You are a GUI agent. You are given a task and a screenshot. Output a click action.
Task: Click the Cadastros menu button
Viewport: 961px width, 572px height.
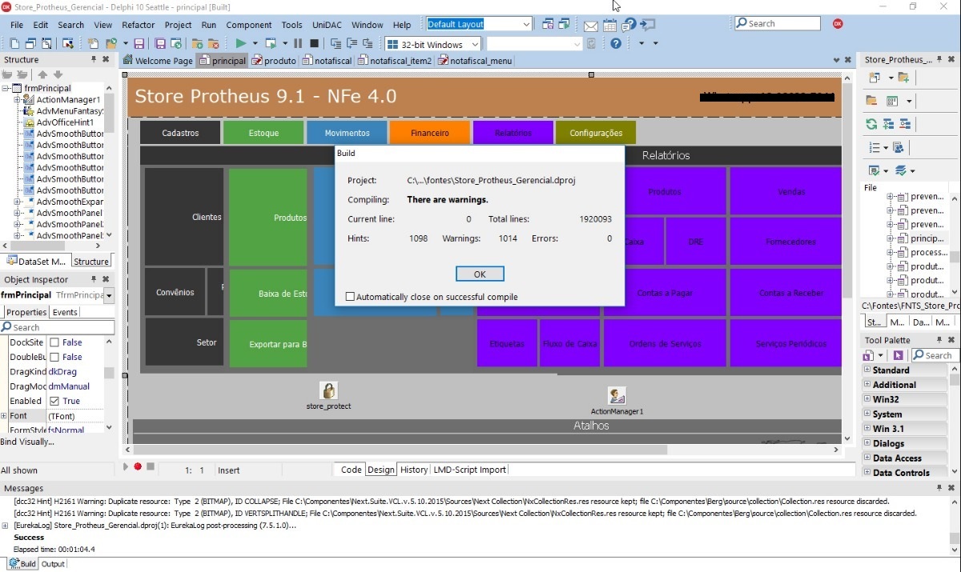180,133
